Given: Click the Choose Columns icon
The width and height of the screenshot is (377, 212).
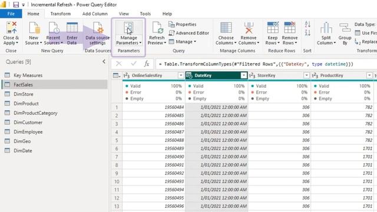Looking at the screenshot, I should (226, 28).
